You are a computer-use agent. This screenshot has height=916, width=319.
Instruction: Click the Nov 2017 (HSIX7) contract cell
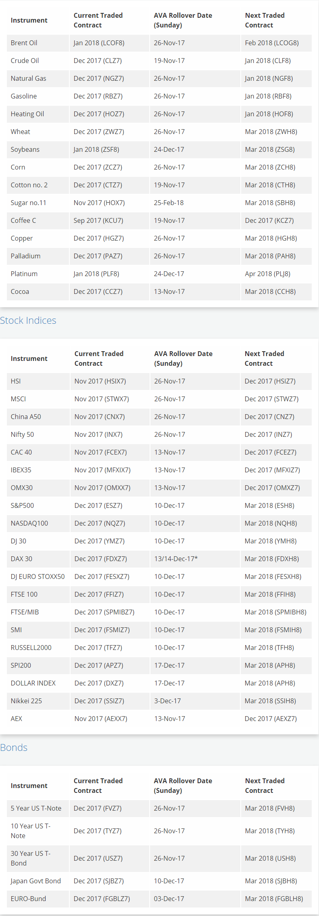[x=100, y=381]
